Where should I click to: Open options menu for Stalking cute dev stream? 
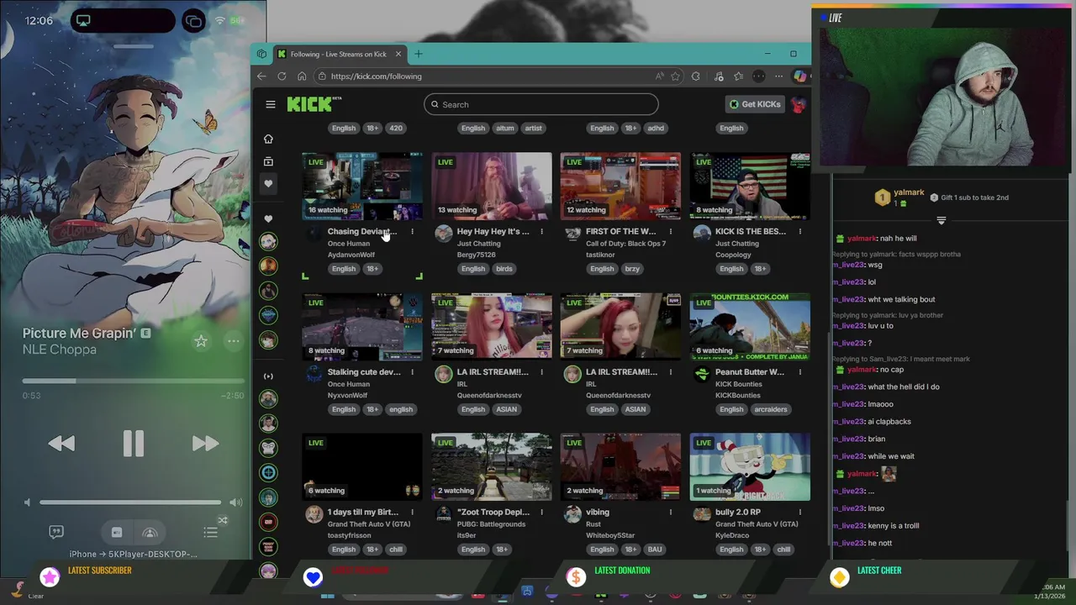tap(412, 371)
